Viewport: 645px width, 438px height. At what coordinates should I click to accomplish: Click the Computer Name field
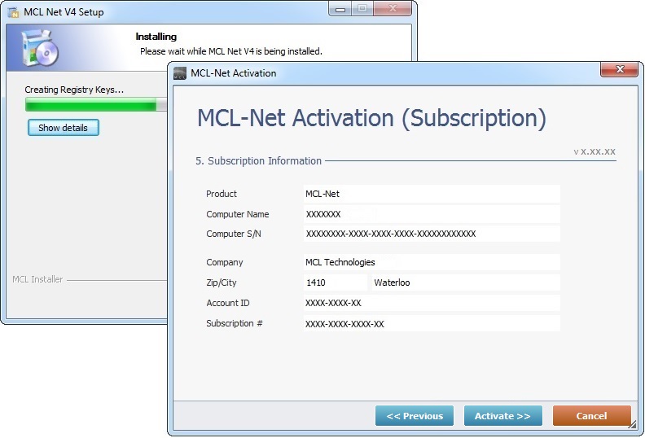[432, 214]
